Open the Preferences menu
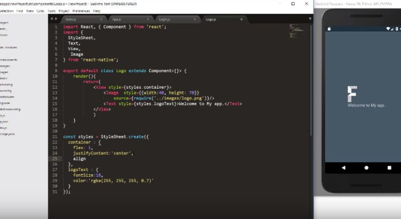401x219 pixels. [x=81, y=11]
